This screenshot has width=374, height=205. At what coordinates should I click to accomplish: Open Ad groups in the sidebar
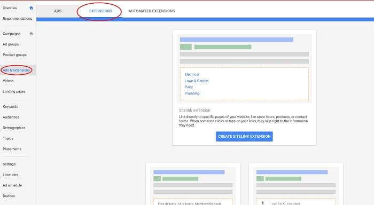(11, 44)
